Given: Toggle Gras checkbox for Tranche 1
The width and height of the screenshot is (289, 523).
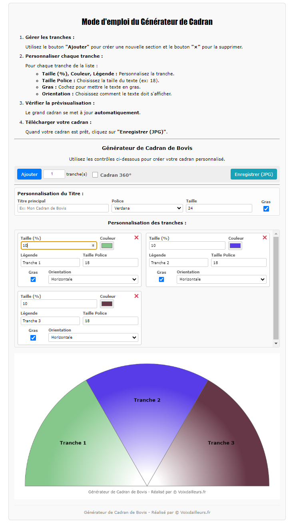Looking at the screenshot, I should tap(33, 279).
